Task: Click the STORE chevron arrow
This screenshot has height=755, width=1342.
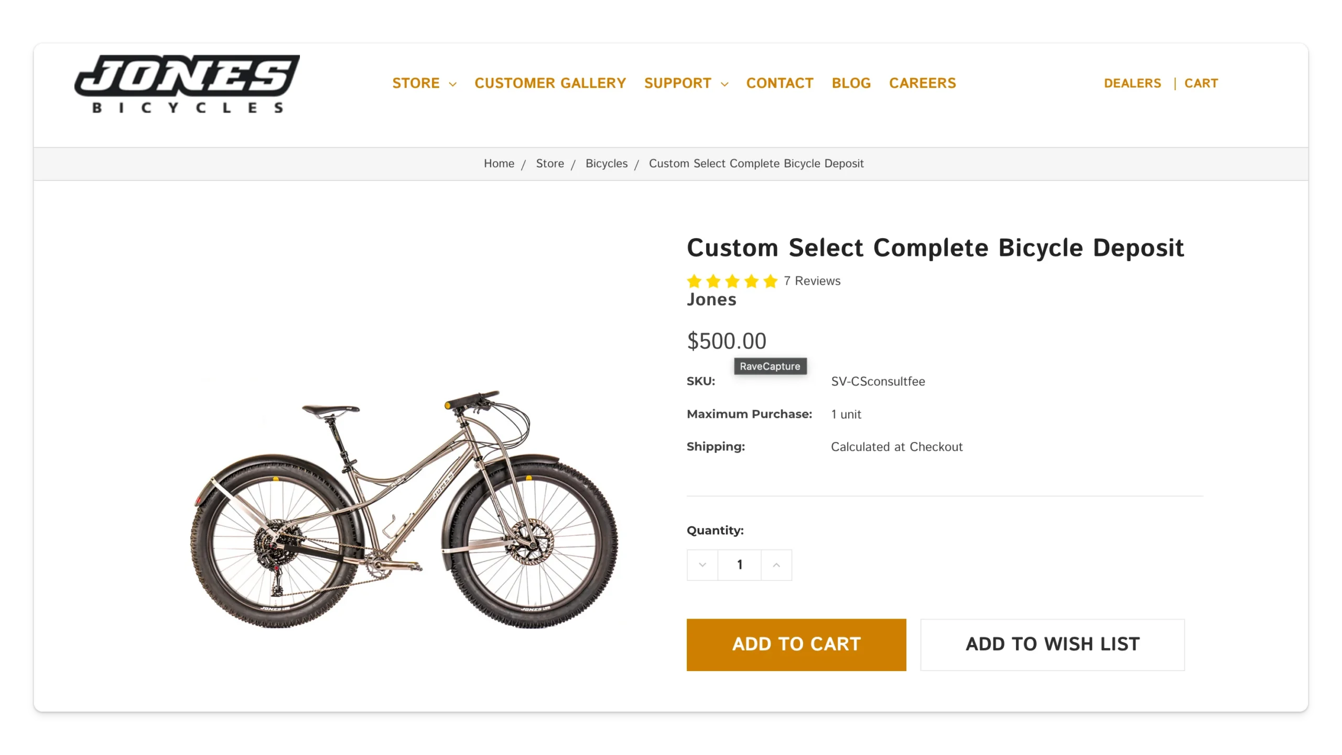Action: (453, 84)
